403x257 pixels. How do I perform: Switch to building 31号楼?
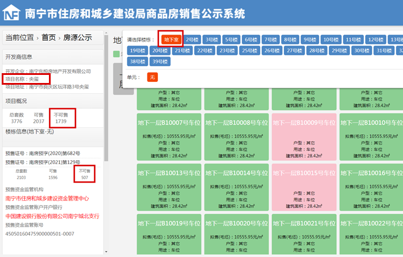pos(384,51)
